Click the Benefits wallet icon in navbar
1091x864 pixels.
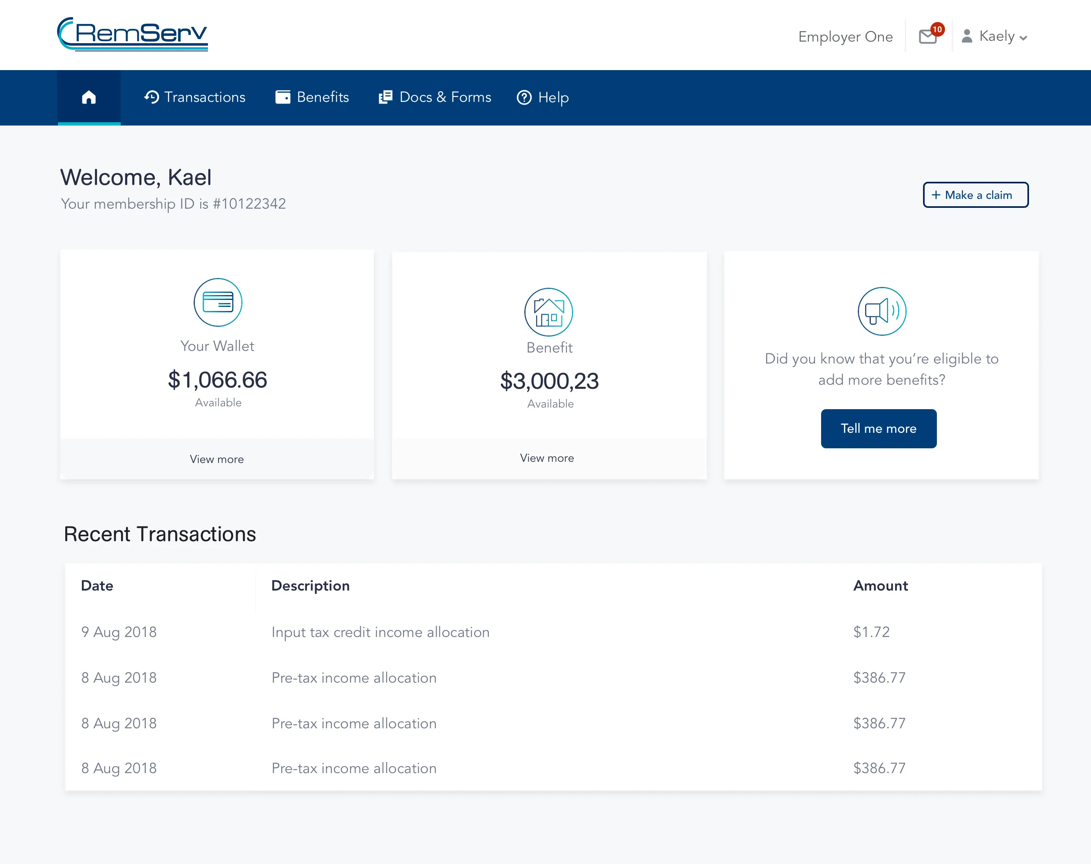283,97
